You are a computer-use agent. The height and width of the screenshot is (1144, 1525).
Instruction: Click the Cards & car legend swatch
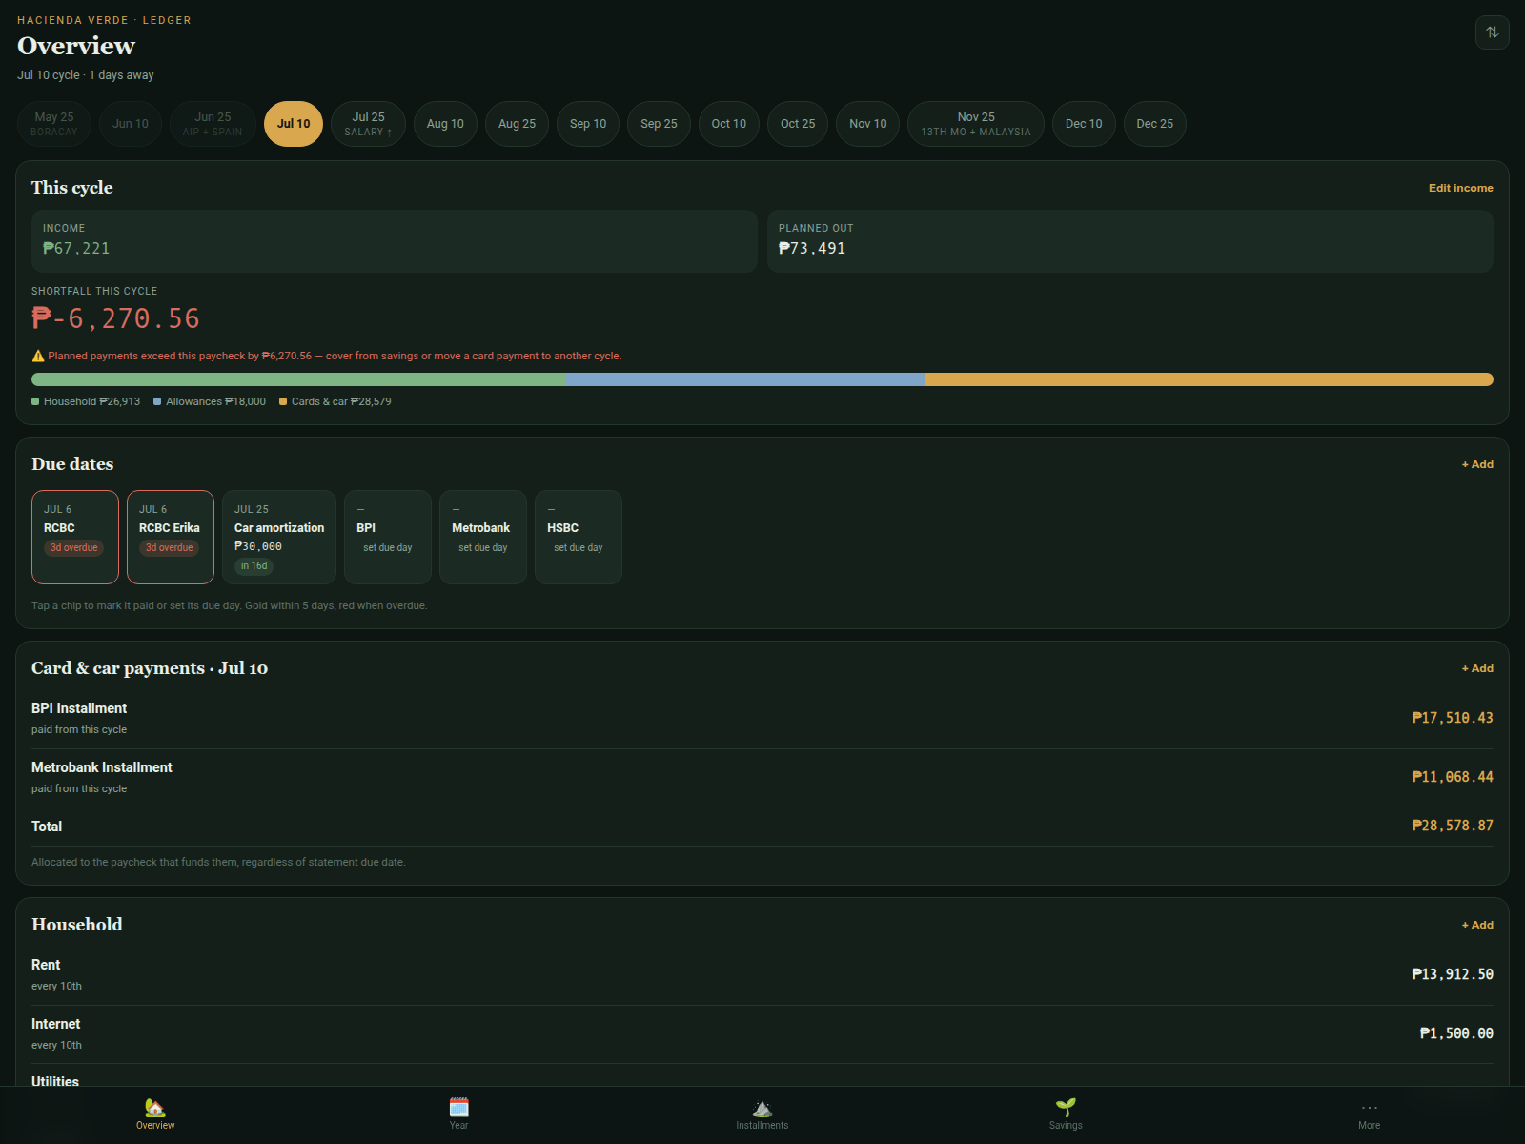tap(283, 401)
